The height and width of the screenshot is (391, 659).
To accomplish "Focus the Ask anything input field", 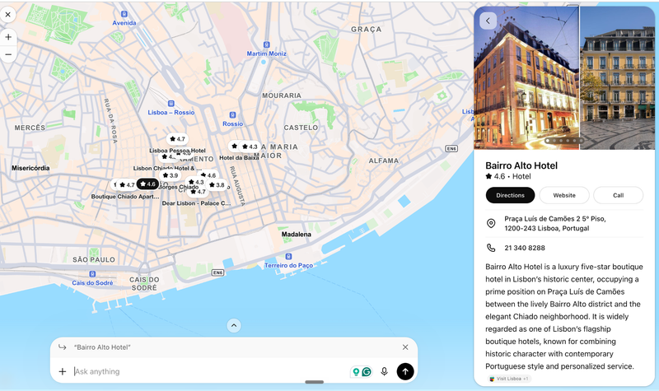I will point(210,371).
